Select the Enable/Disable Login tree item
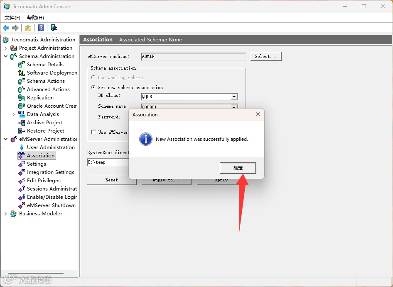The image size is (393, 287). (x=52, y=197)
